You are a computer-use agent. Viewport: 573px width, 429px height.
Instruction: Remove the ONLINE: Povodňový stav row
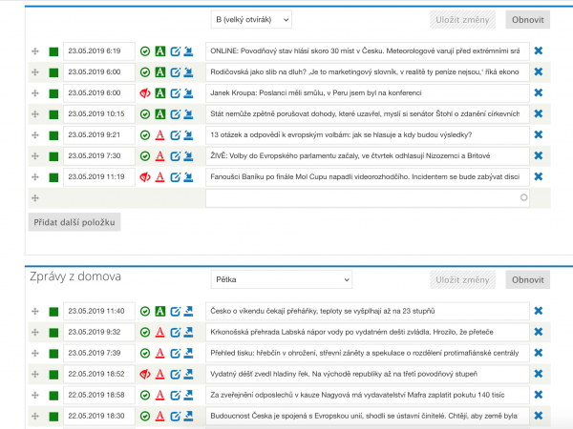point(539,51)
